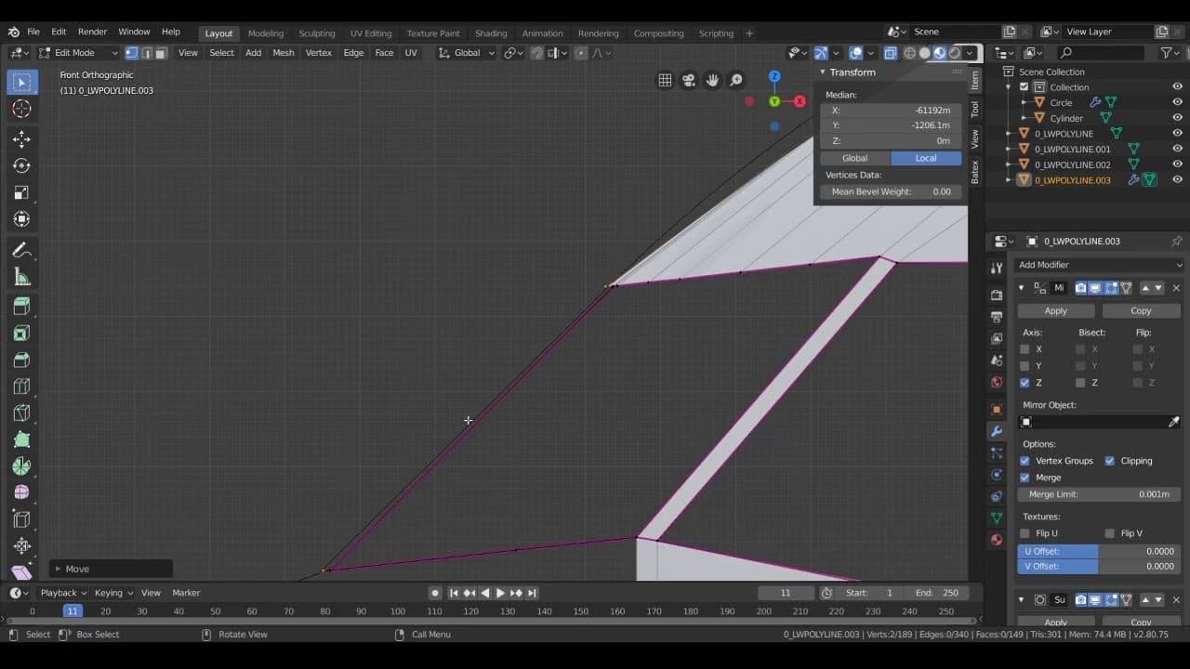Disable the Mirror modifier Z axis checkbox
Image resolution: width=1190 pixels, height=669 pixels.
1025,383
